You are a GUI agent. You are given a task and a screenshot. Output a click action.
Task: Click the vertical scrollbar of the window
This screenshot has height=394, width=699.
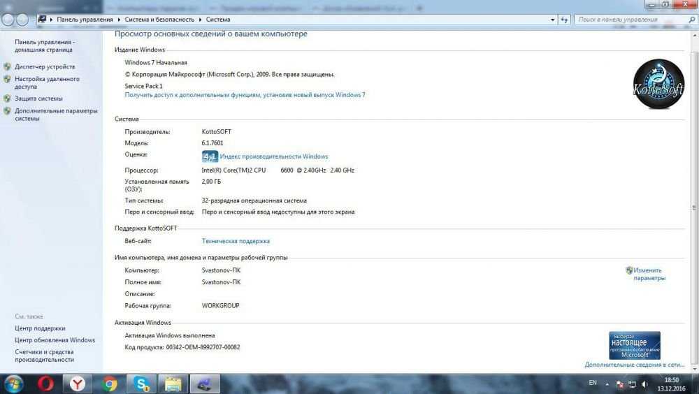click(x=694, y=207)
